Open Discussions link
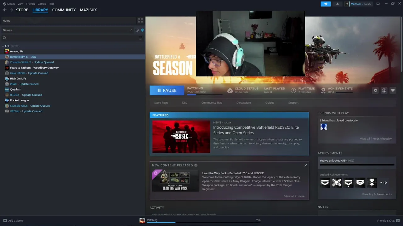The width and height of the screenshot is (403, 226). [x=244, y=103]
